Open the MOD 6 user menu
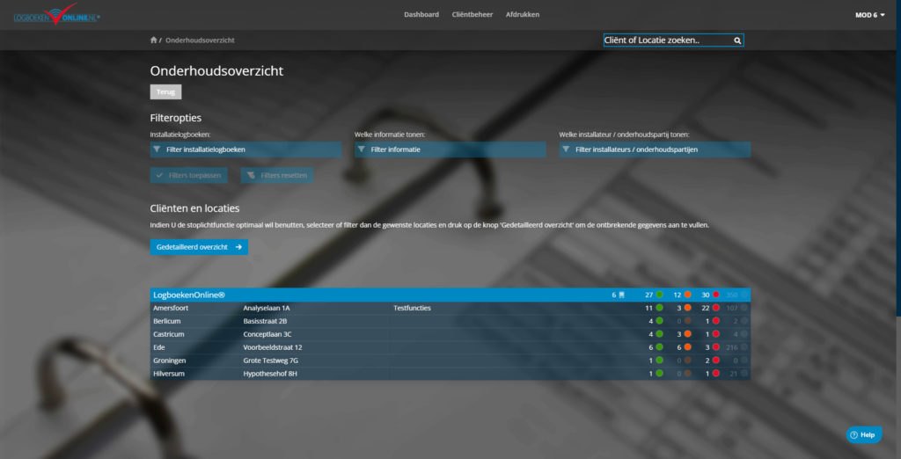This screenshot has height=459, width=901. [x=869, y=15]
